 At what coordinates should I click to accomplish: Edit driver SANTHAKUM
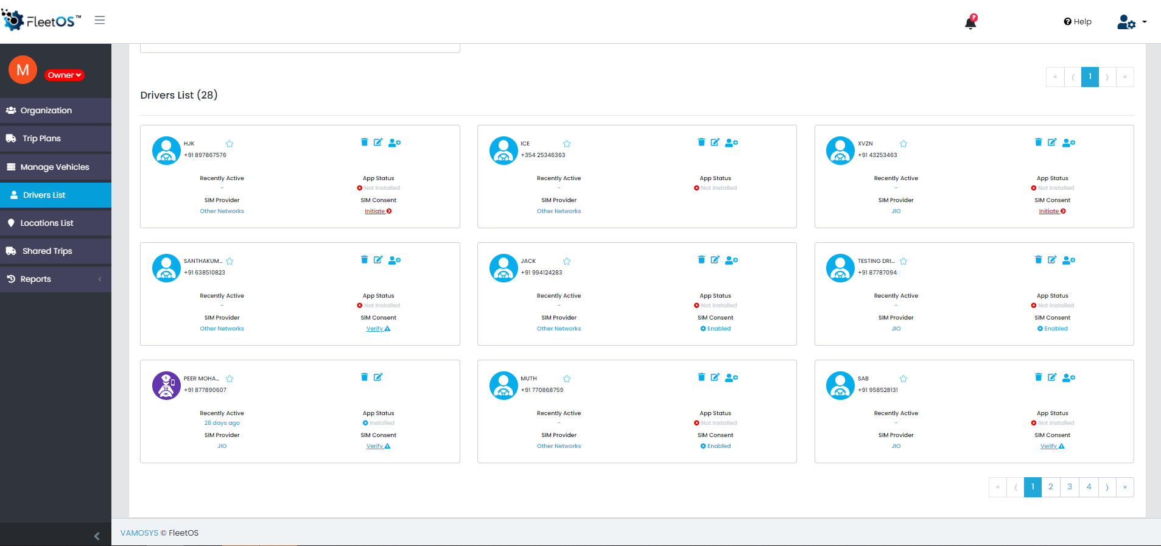(378, 259)
